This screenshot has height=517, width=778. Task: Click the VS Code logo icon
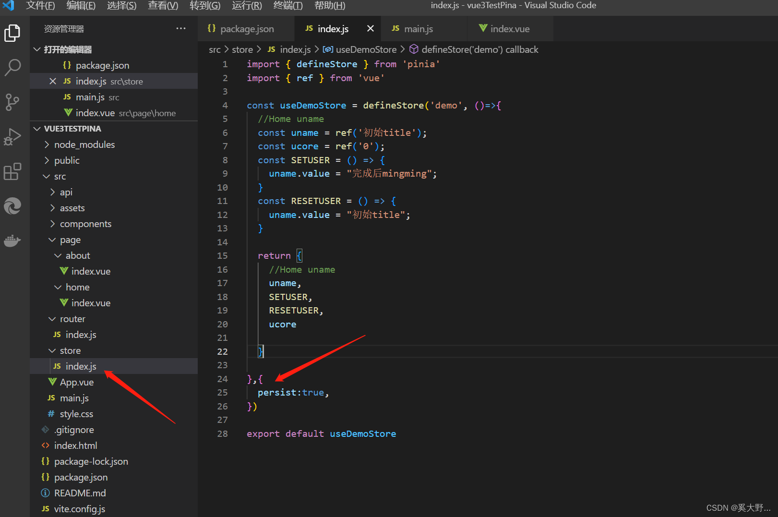(9, 5)
